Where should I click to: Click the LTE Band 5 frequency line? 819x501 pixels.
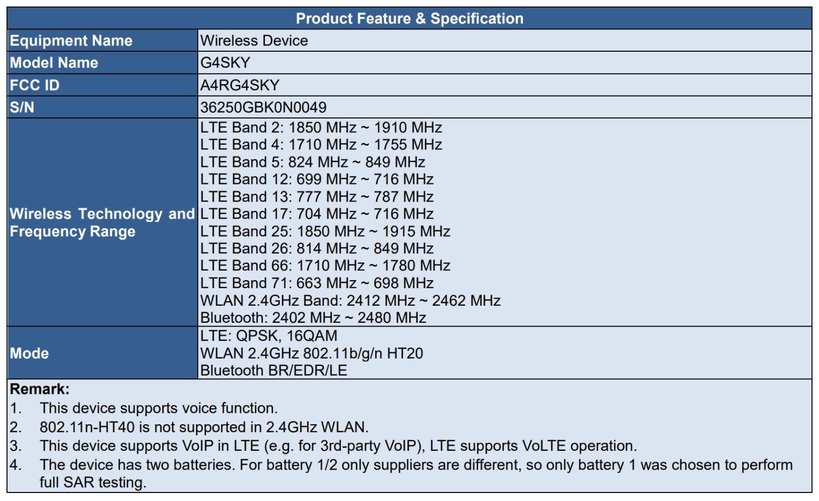[312, 162]
